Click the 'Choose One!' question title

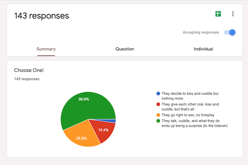(x=29, y=70)
